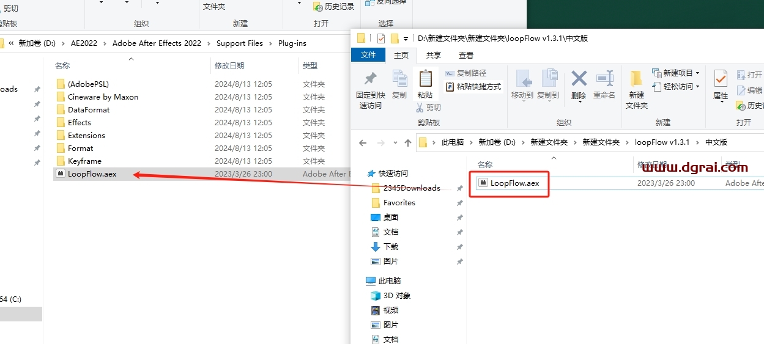764x344 pixels.
Task: Switch to the Home (主页) tab
Action: tap(401, 55)
